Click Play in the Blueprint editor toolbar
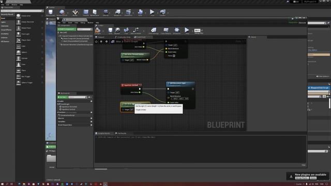331x186 pixels. (187, 31)
